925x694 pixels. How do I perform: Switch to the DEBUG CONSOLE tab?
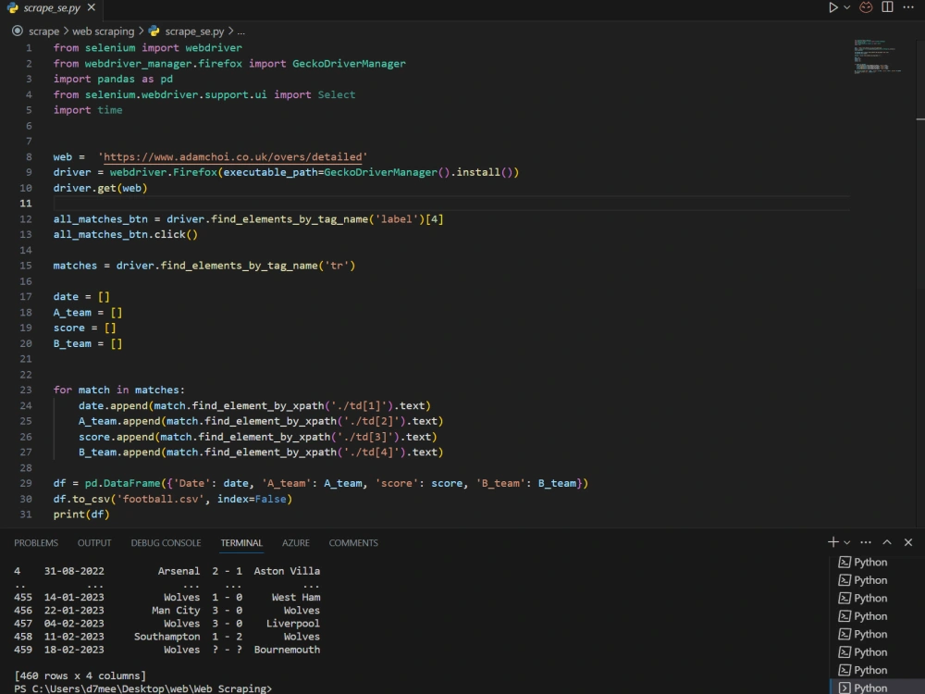(x=166, y=543)
